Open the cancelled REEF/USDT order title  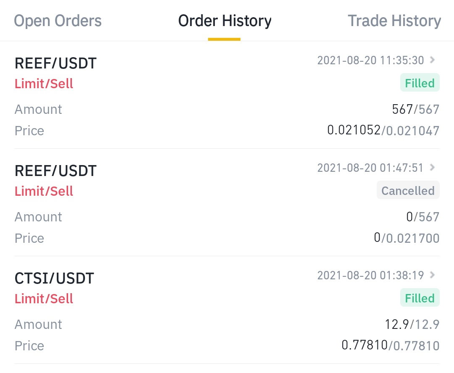point(55,171)
